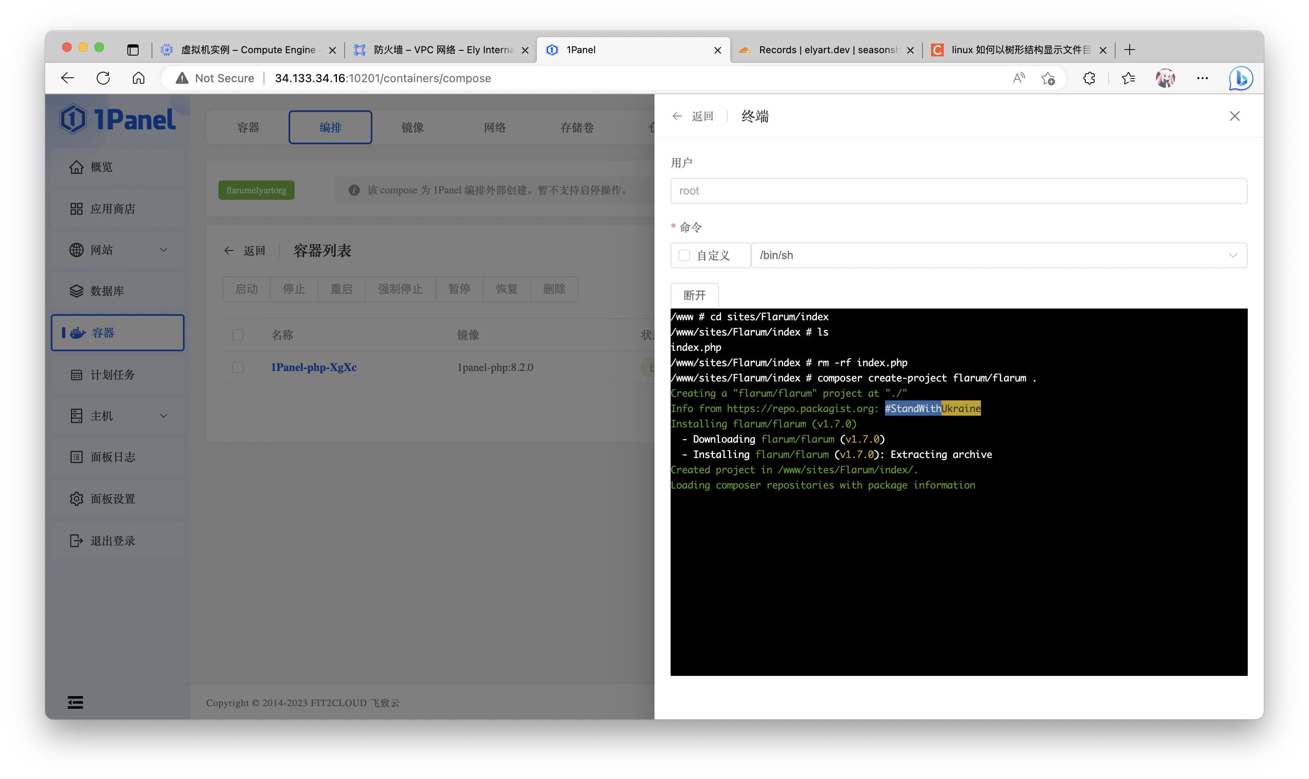Click the 恢复 resume button
Screen dimensions: 1309x779
(x=507, y=289)
